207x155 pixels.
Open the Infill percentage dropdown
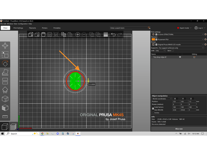pos(160,51)
